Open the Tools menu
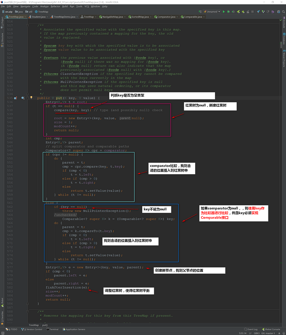Viewport: 286px width, 335px height. [79, 6]
